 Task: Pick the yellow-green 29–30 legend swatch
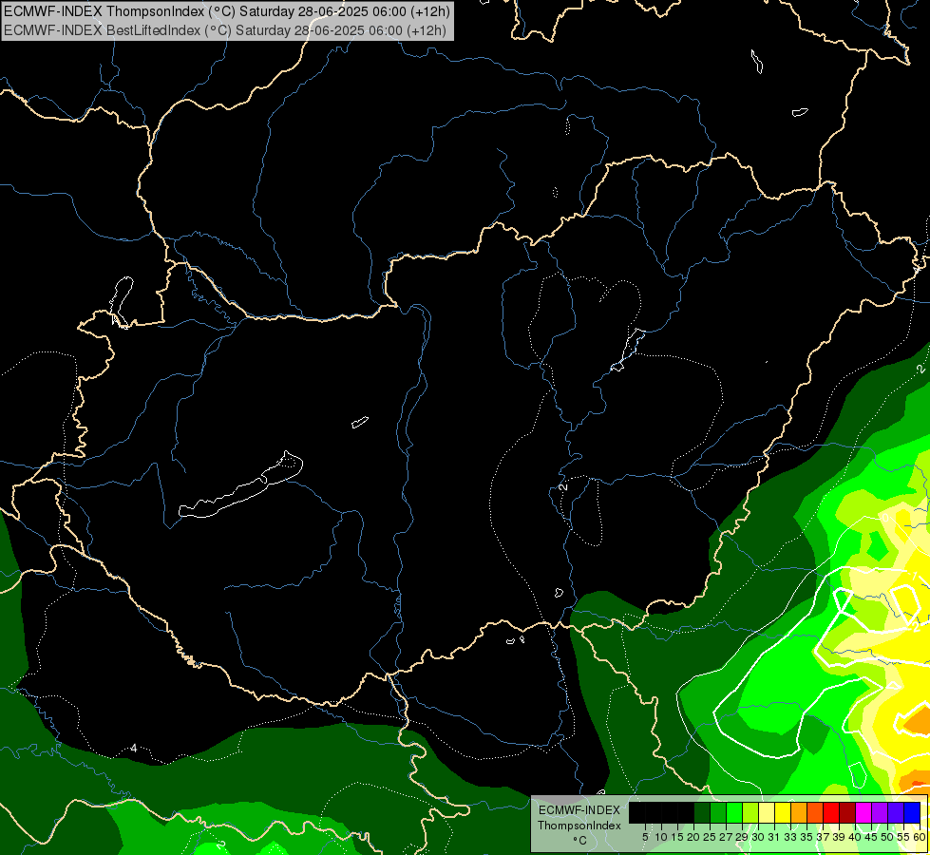pyautogui.click(x=750, y=812)
